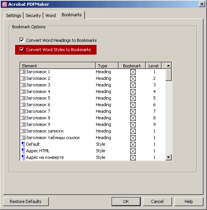Image resolution: width=207 pixels, height=210 pixels.
Task: Click the paragraph icon beside Адрес HTML
Action: coord(23,151)
